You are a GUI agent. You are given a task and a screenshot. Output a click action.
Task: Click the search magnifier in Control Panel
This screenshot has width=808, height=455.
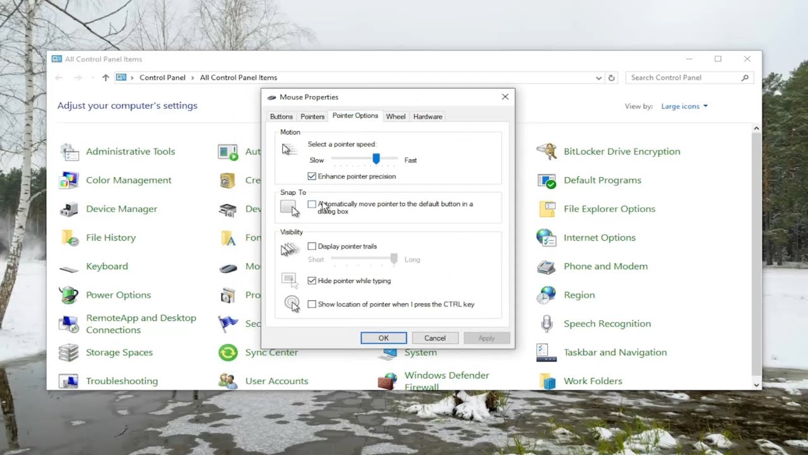(745, 78)
